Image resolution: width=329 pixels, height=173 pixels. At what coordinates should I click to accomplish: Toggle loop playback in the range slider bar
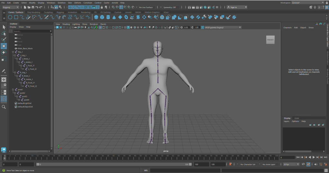coord(303,164)
